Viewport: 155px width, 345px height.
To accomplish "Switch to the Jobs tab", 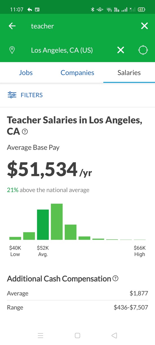I will click(x=26, y=73).
